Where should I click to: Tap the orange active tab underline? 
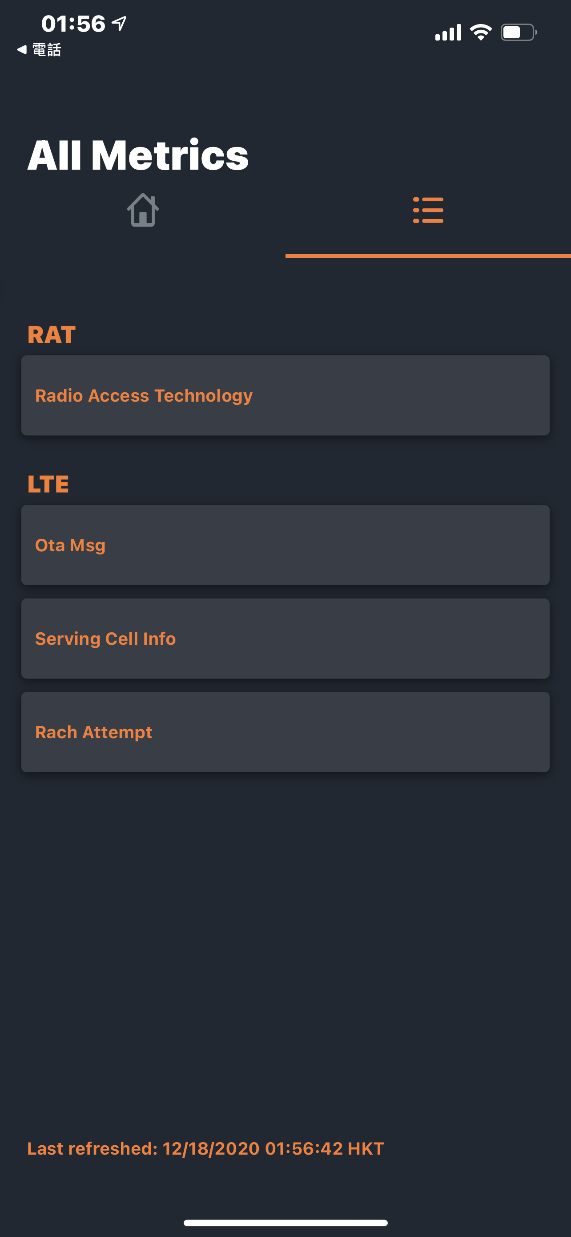(x=428, y=256)
